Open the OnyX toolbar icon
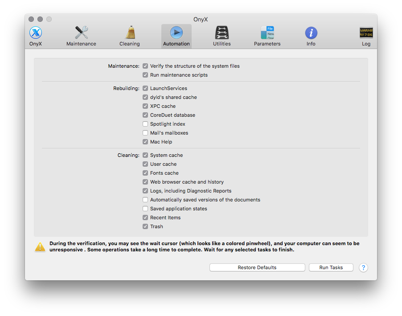Viewport: 402px width, 316px height. point(35,33)
